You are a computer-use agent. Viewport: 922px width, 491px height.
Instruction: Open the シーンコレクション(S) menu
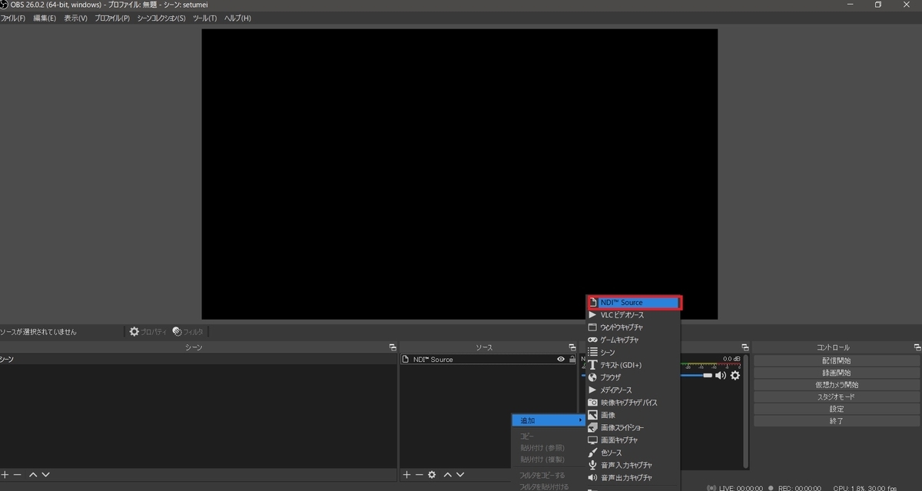(161, 18)
